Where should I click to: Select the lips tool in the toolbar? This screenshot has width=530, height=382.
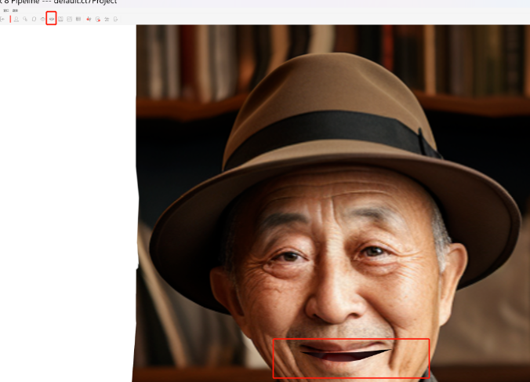tap(52, 18)
